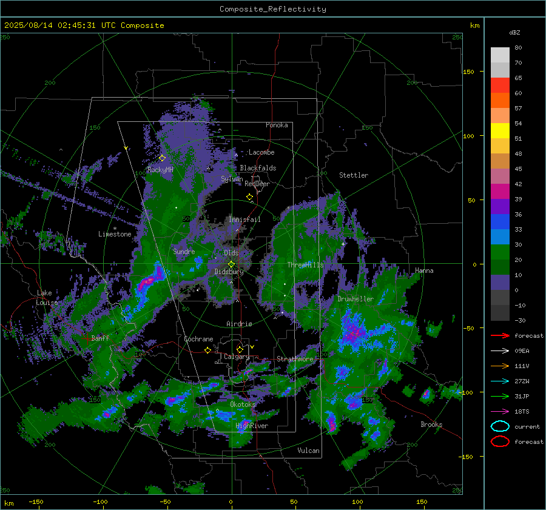Select the white 09EA arrow legend entry

click(x=500, y=351)
